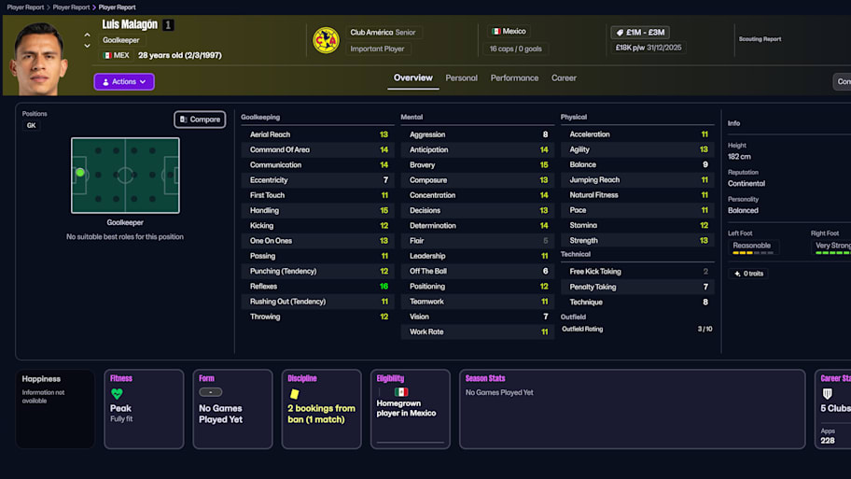Click the £1M - £3M value button

640,33
